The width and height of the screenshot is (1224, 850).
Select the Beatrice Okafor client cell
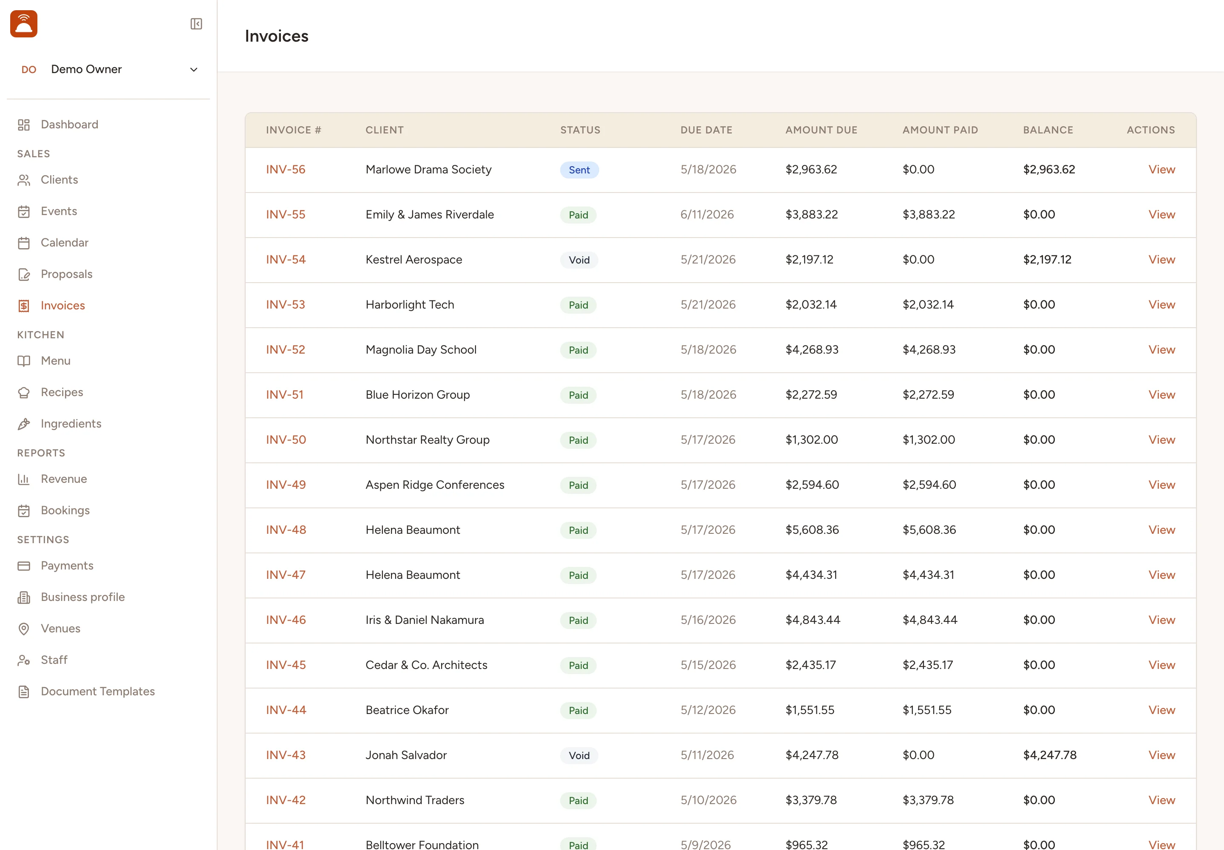(x=407, y=710)
